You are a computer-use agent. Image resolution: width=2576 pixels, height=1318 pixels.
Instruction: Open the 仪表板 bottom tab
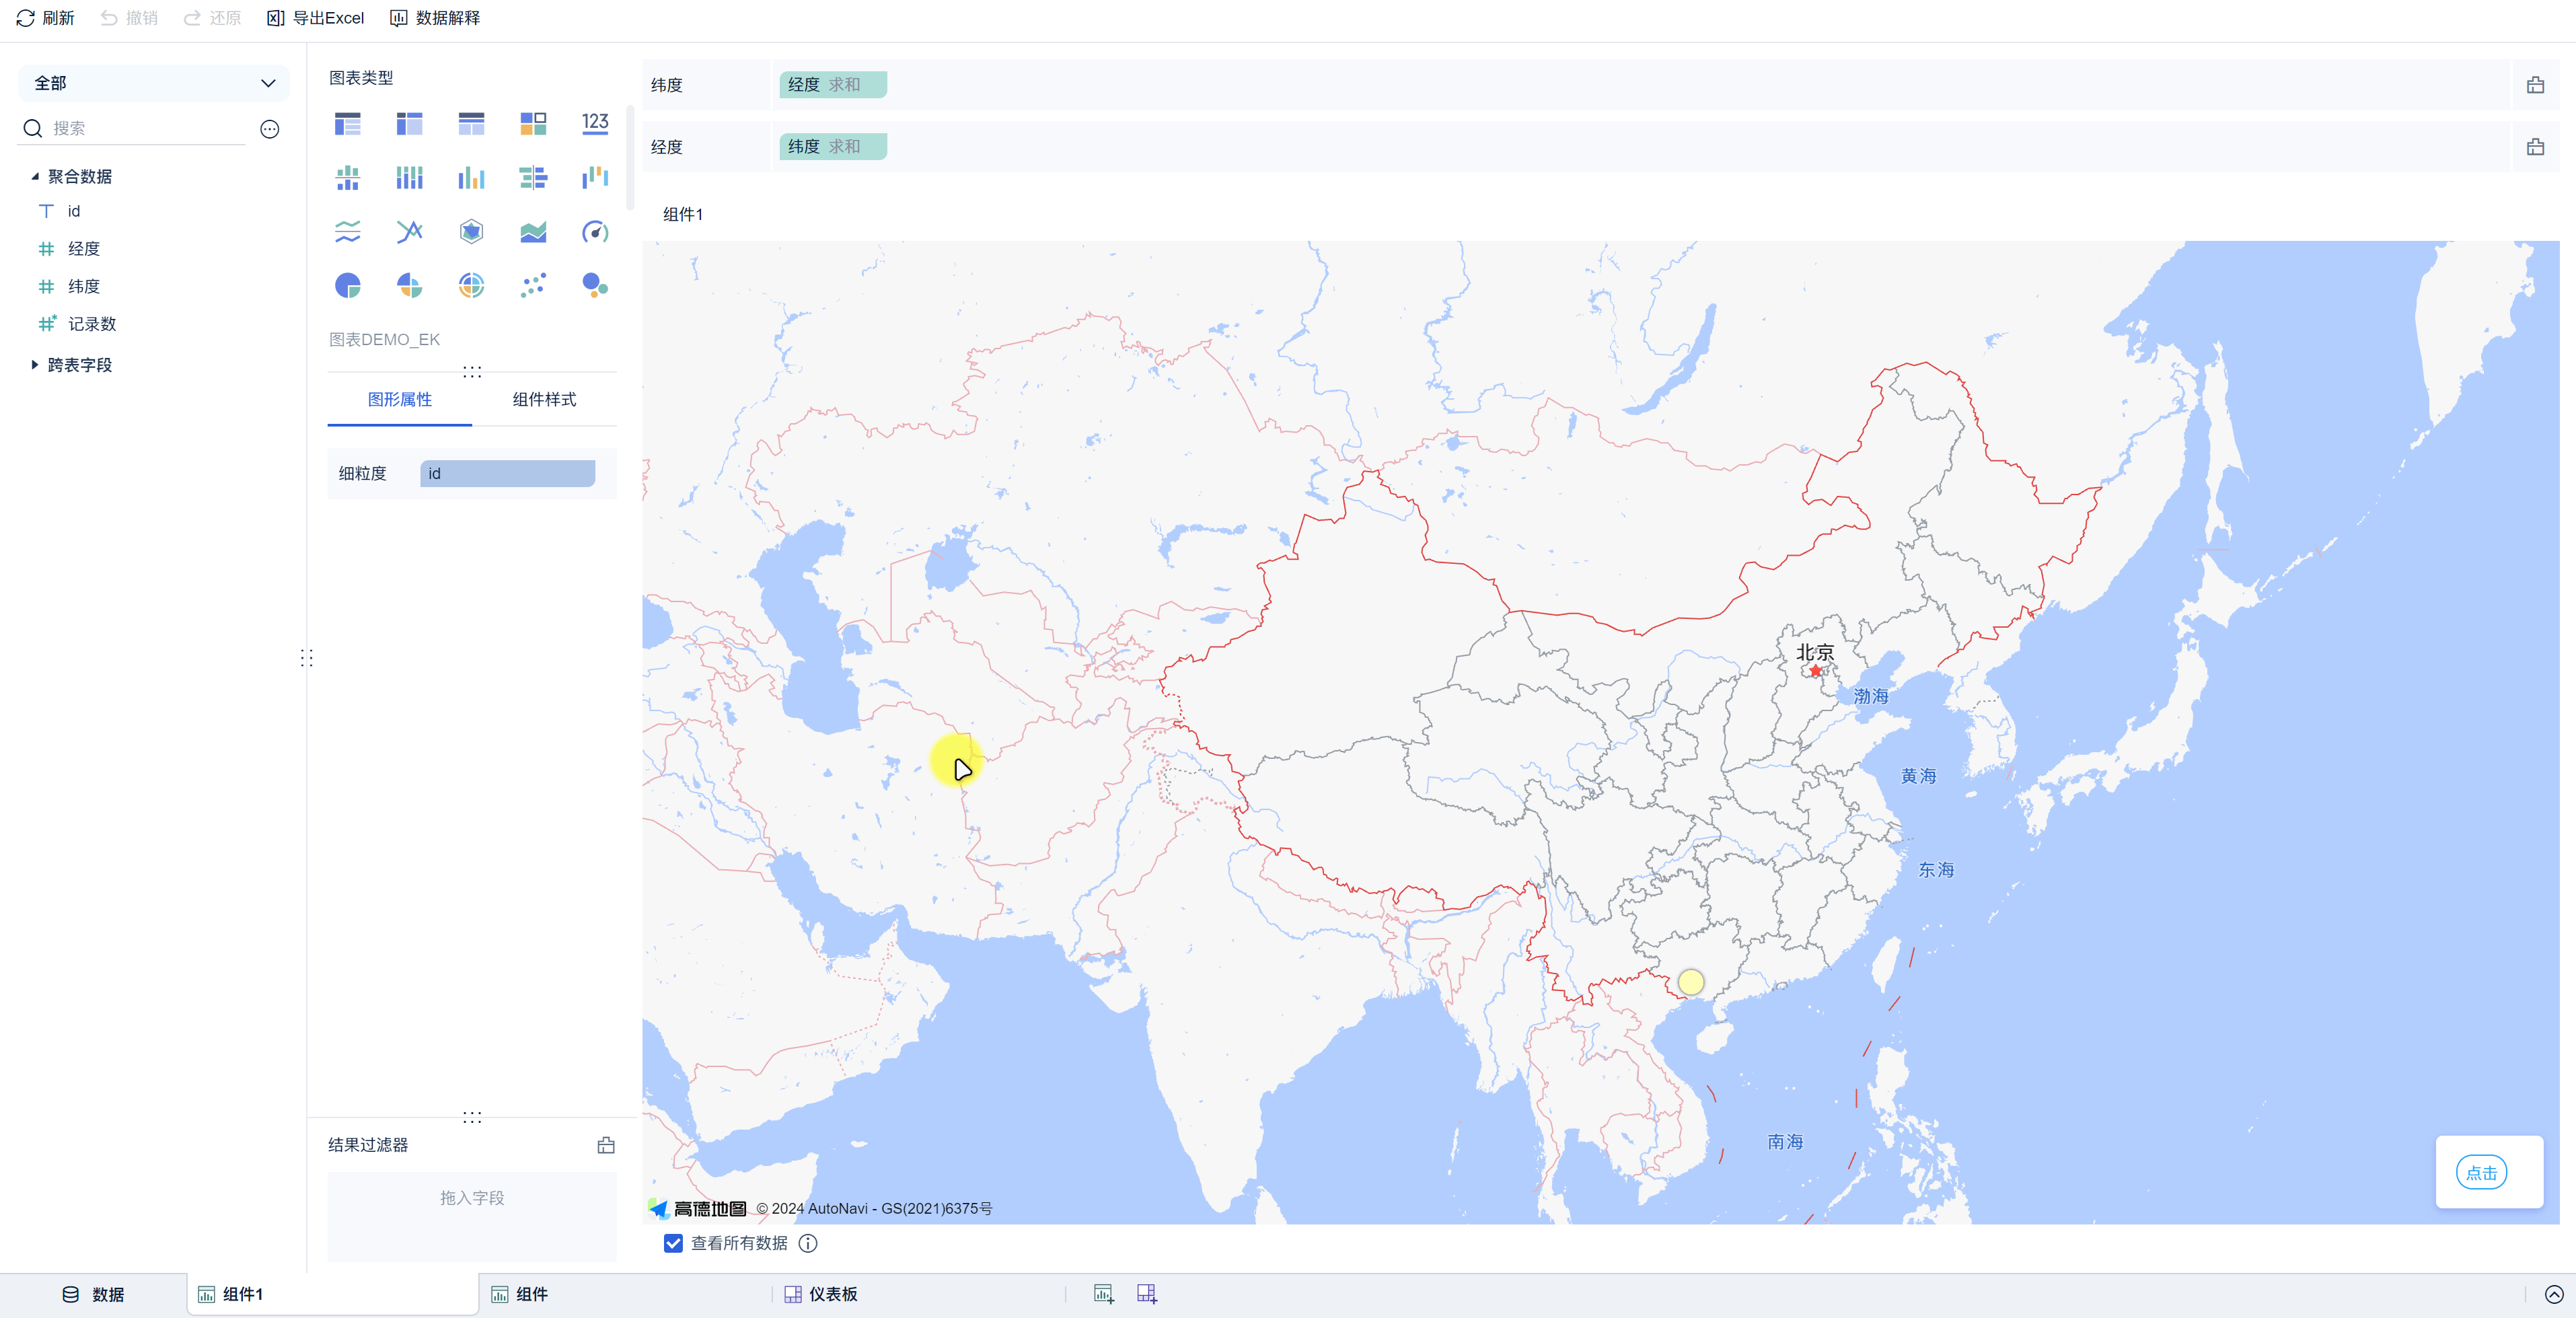click(x=821, y=1294)
